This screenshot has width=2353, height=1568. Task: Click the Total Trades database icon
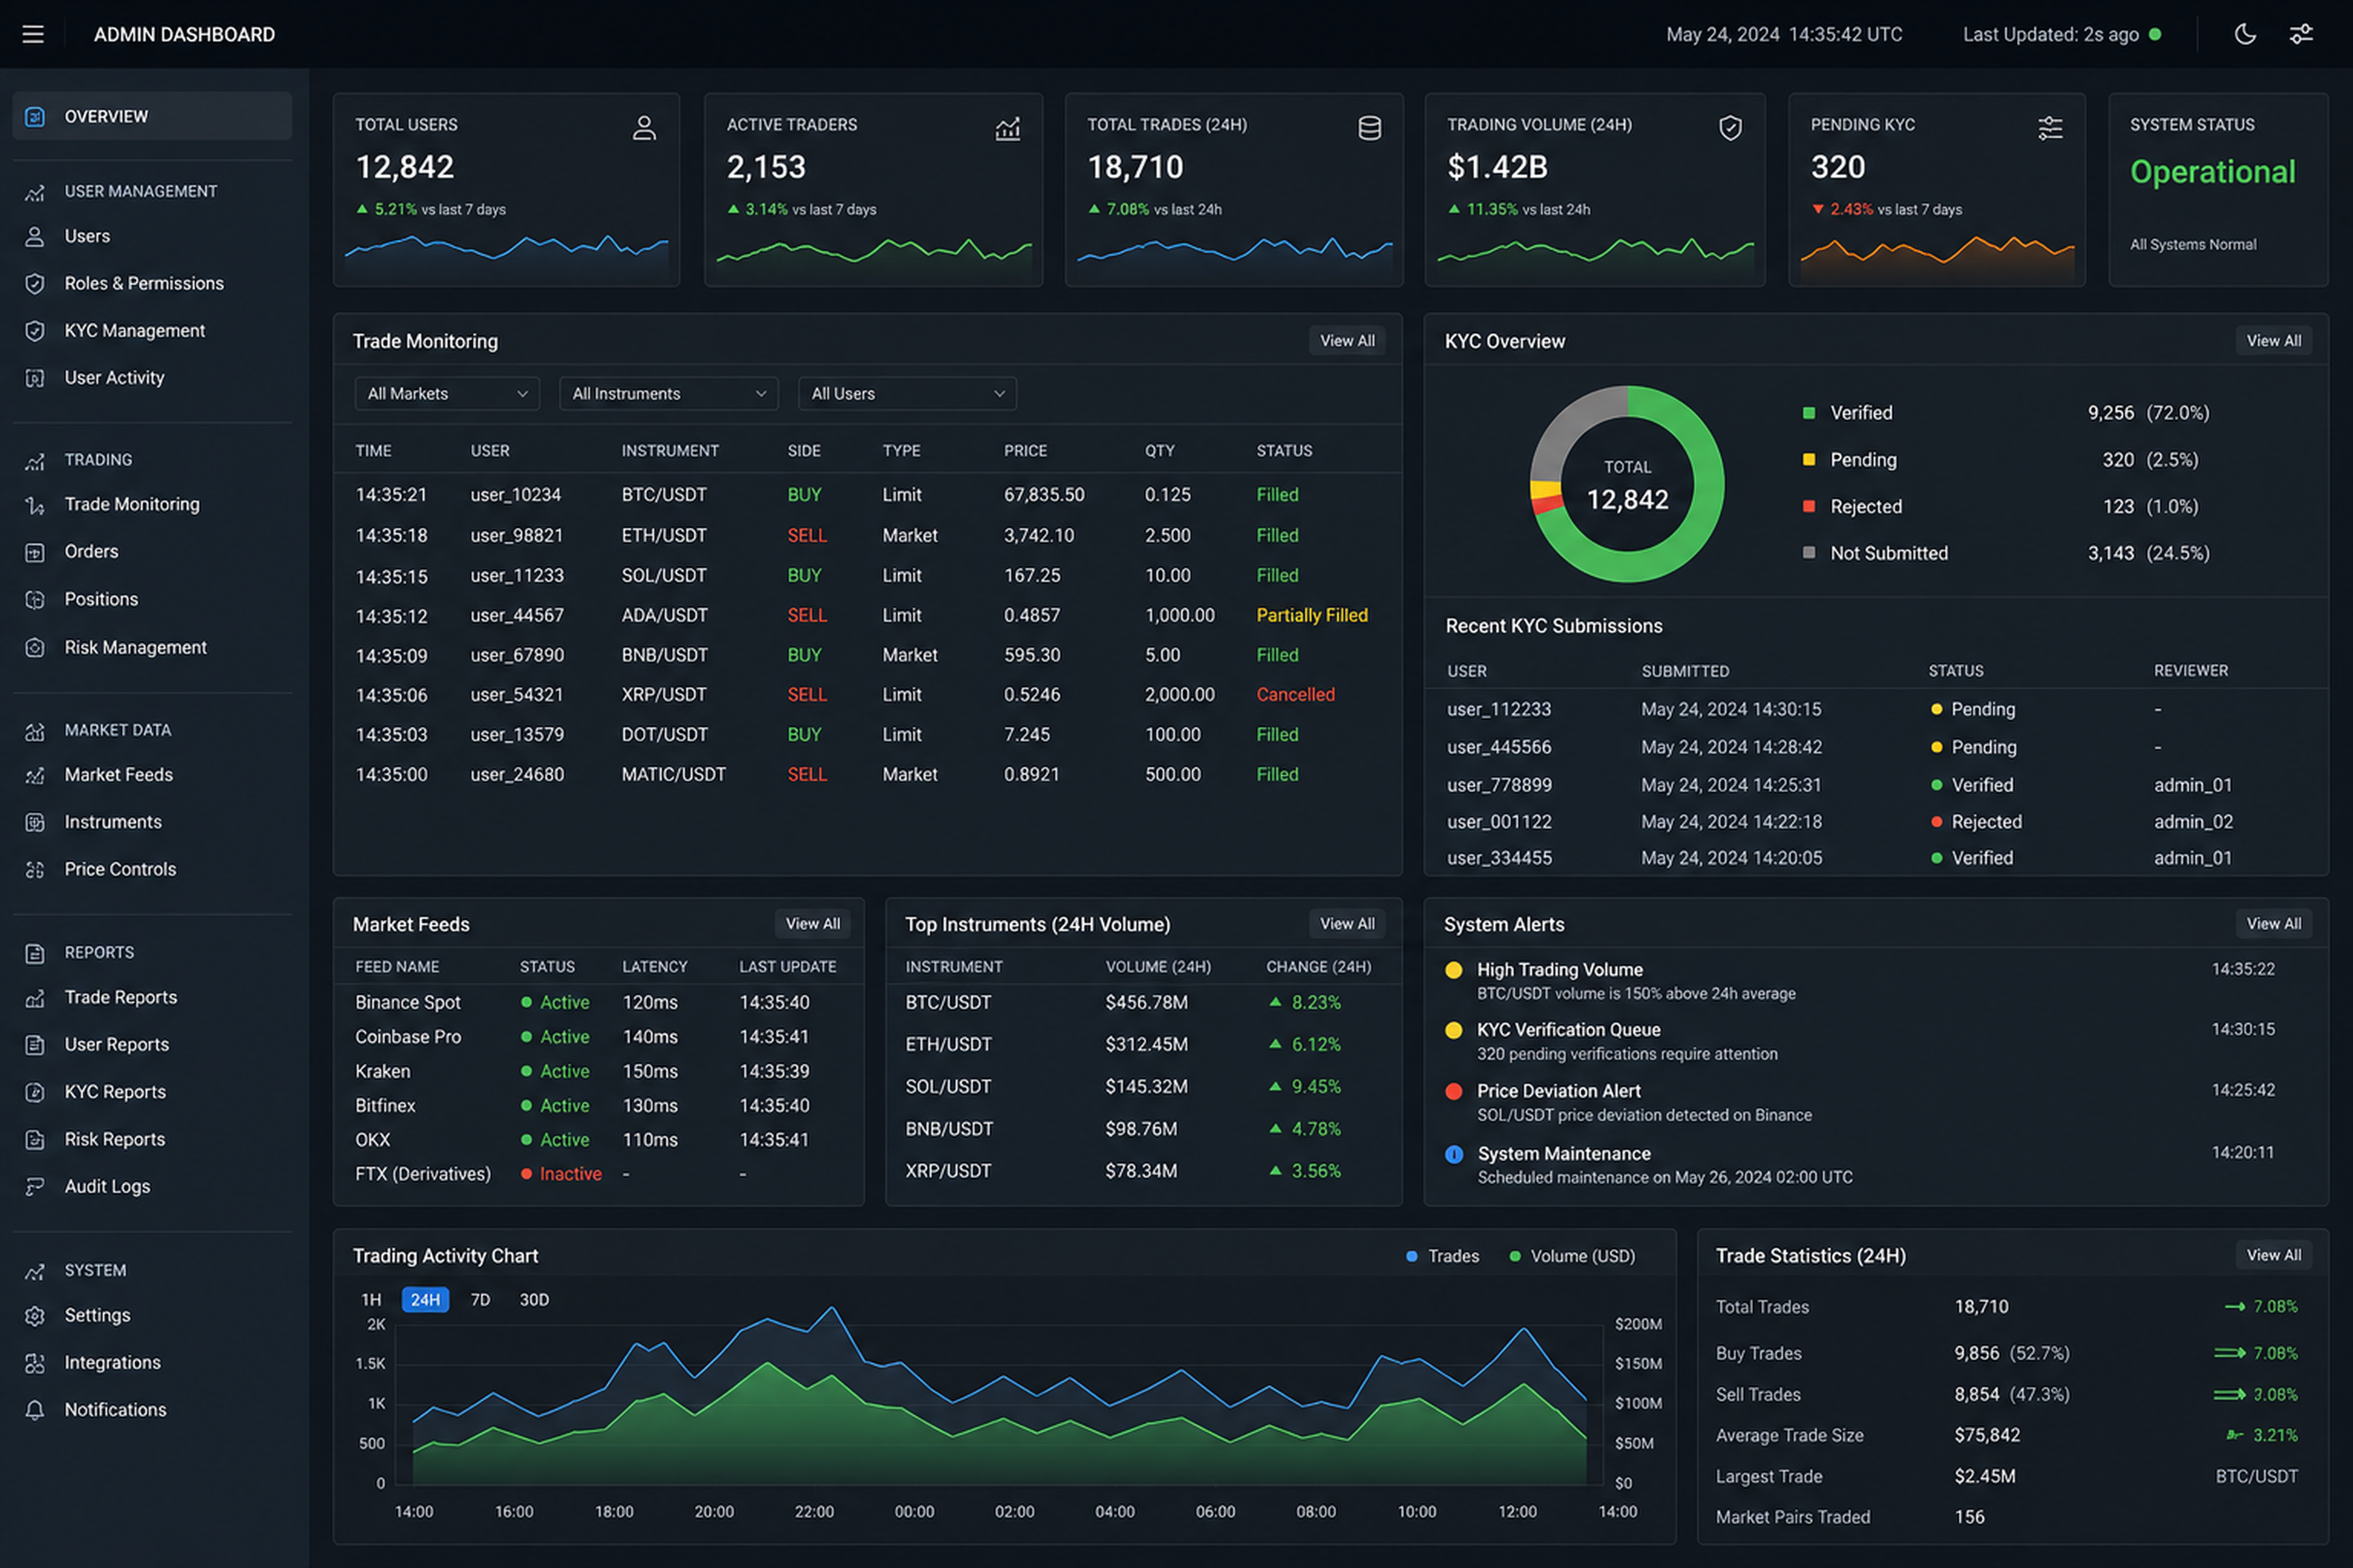tap(1370, 128)
